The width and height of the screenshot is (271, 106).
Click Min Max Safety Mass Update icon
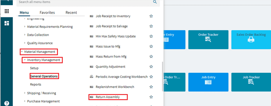pyautogui.click(x=91, y=37)
